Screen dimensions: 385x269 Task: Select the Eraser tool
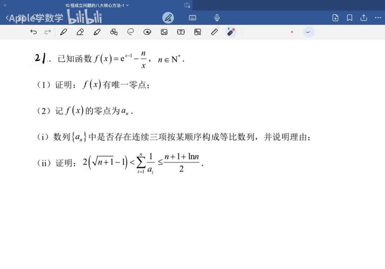click(x=80, y=32)
